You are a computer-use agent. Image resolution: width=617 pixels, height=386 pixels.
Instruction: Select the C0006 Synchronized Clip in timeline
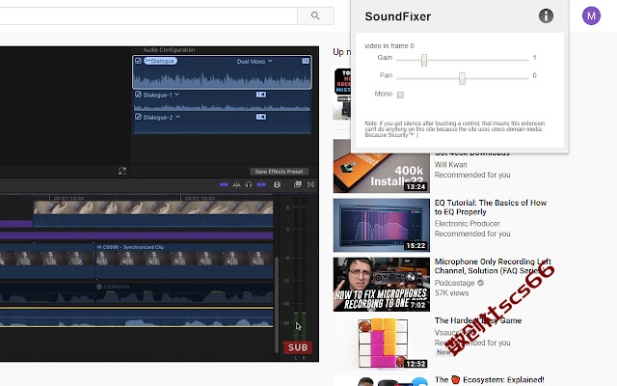184,261
